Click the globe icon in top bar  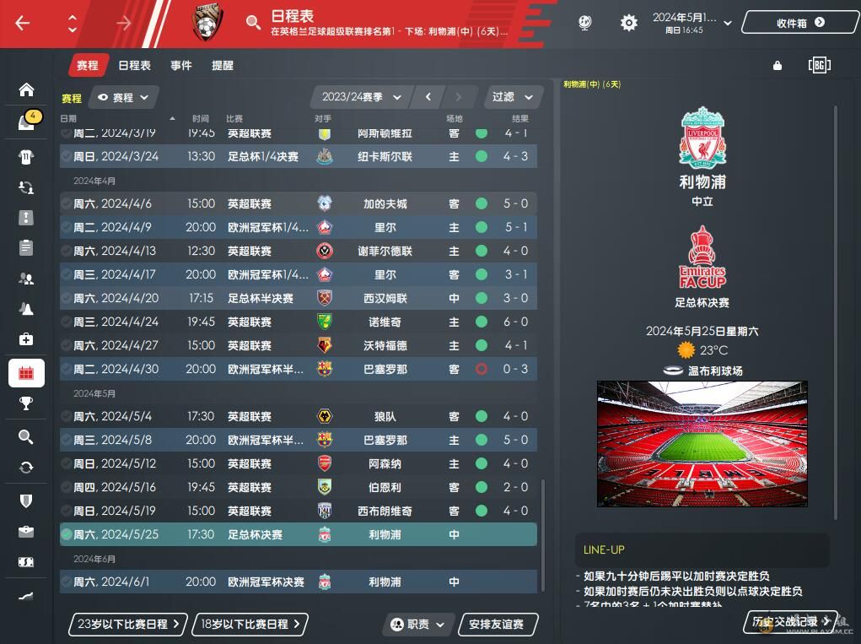click(584, 23)
